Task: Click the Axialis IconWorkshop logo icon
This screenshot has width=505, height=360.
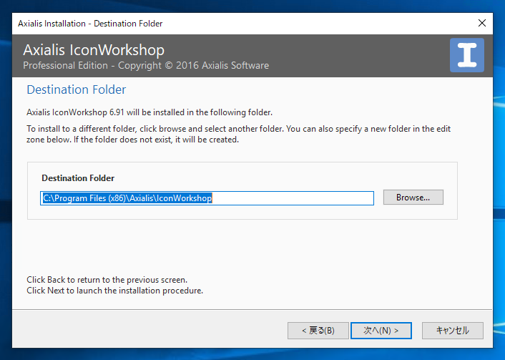Action: 467,55
